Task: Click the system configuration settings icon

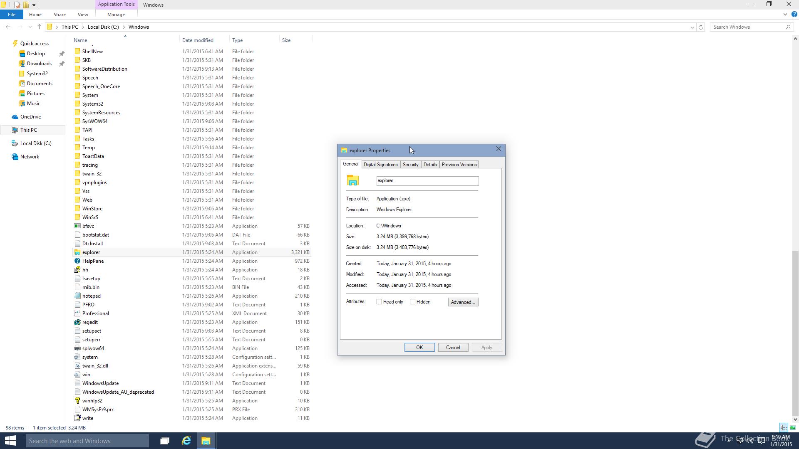Action: point(77,357)
